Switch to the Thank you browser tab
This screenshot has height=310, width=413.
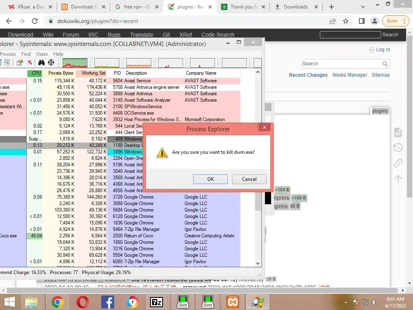tap(243, 7)
